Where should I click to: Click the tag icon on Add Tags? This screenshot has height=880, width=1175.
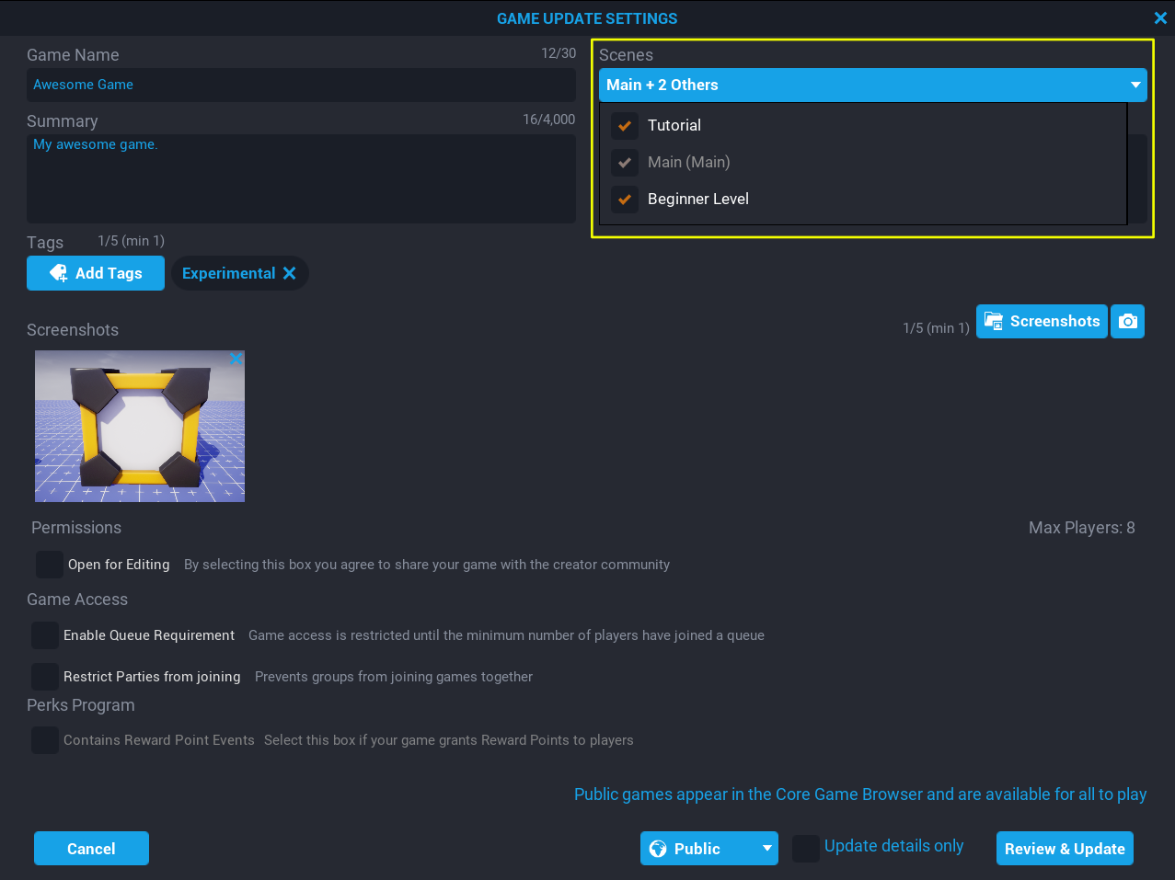(59, 273)
